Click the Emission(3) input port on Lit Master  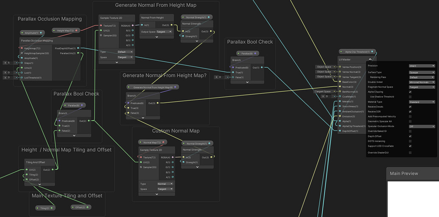point(340,116)
